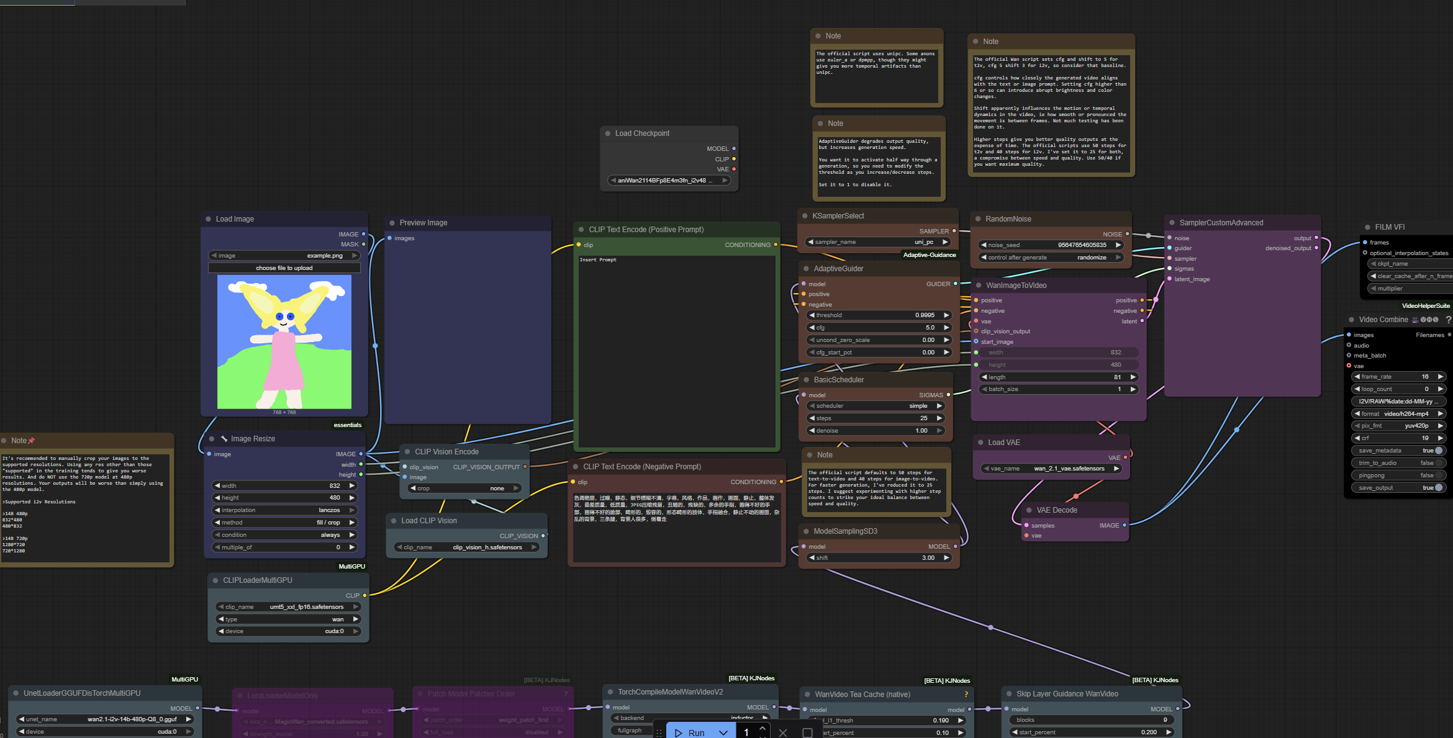This screenshot has height=738, width=1453.
Task: Collapse the VAE Decode node dot
Action: coord(1029,510)
